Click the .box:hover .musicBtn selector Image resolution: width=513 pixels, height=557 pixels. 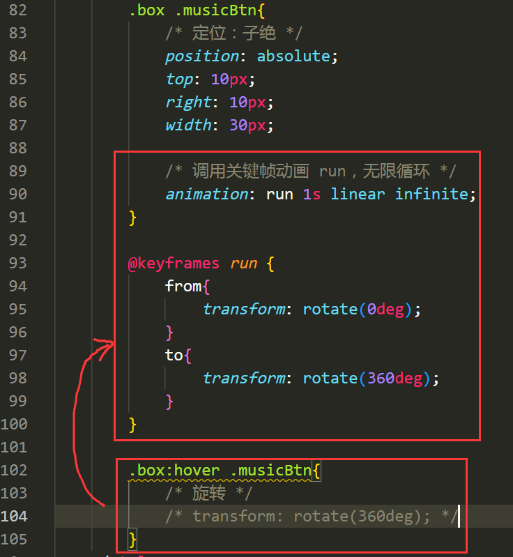220,471
